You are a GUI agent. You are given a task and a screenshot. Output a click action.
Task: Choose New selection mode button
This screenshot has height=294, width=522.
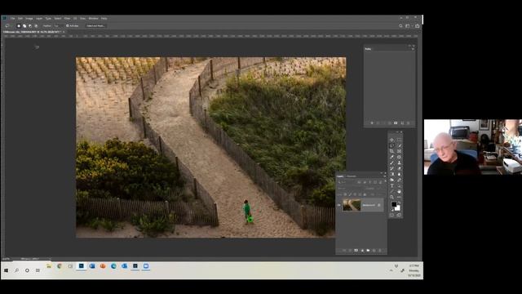tap(19, 25)
